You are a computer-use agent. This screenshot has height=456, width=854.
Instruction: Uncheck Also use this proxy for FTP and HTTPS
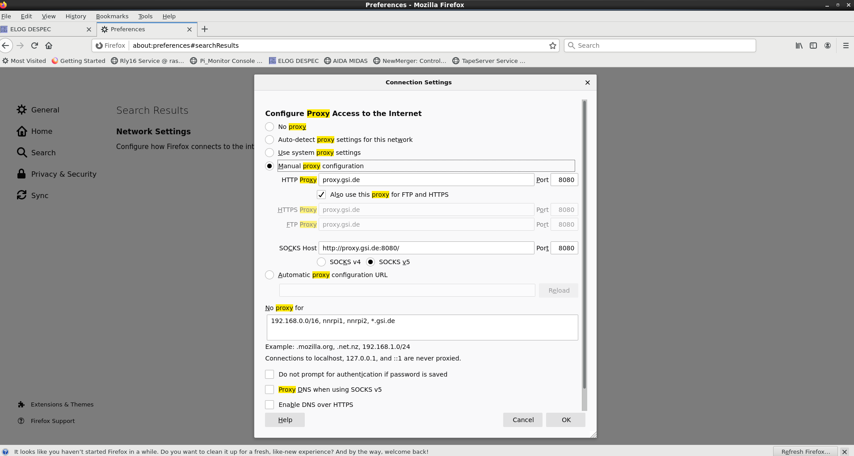pyautogui.click(x=321, y=195)
